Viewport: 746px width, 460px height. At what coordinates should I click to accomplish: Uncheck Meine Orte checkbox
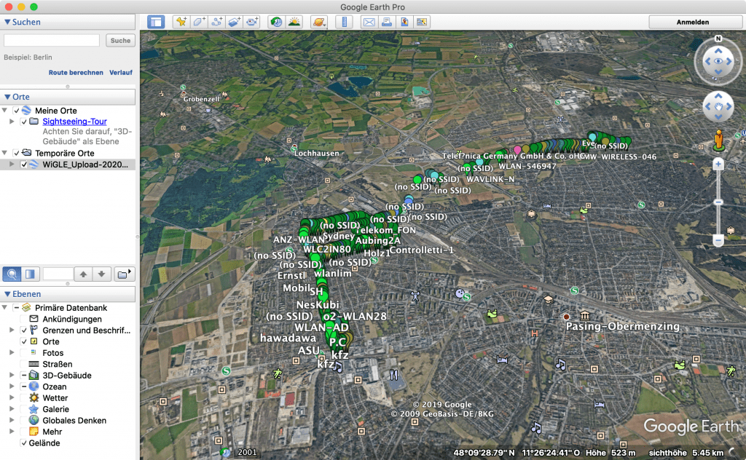coord(17,111)
